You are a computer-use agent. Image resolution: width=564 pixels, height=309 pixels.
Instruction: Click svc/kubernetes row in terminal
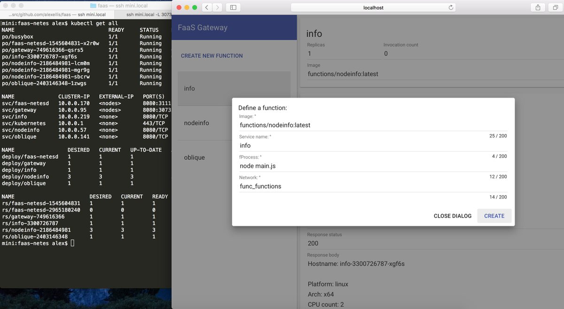[85, 123]
